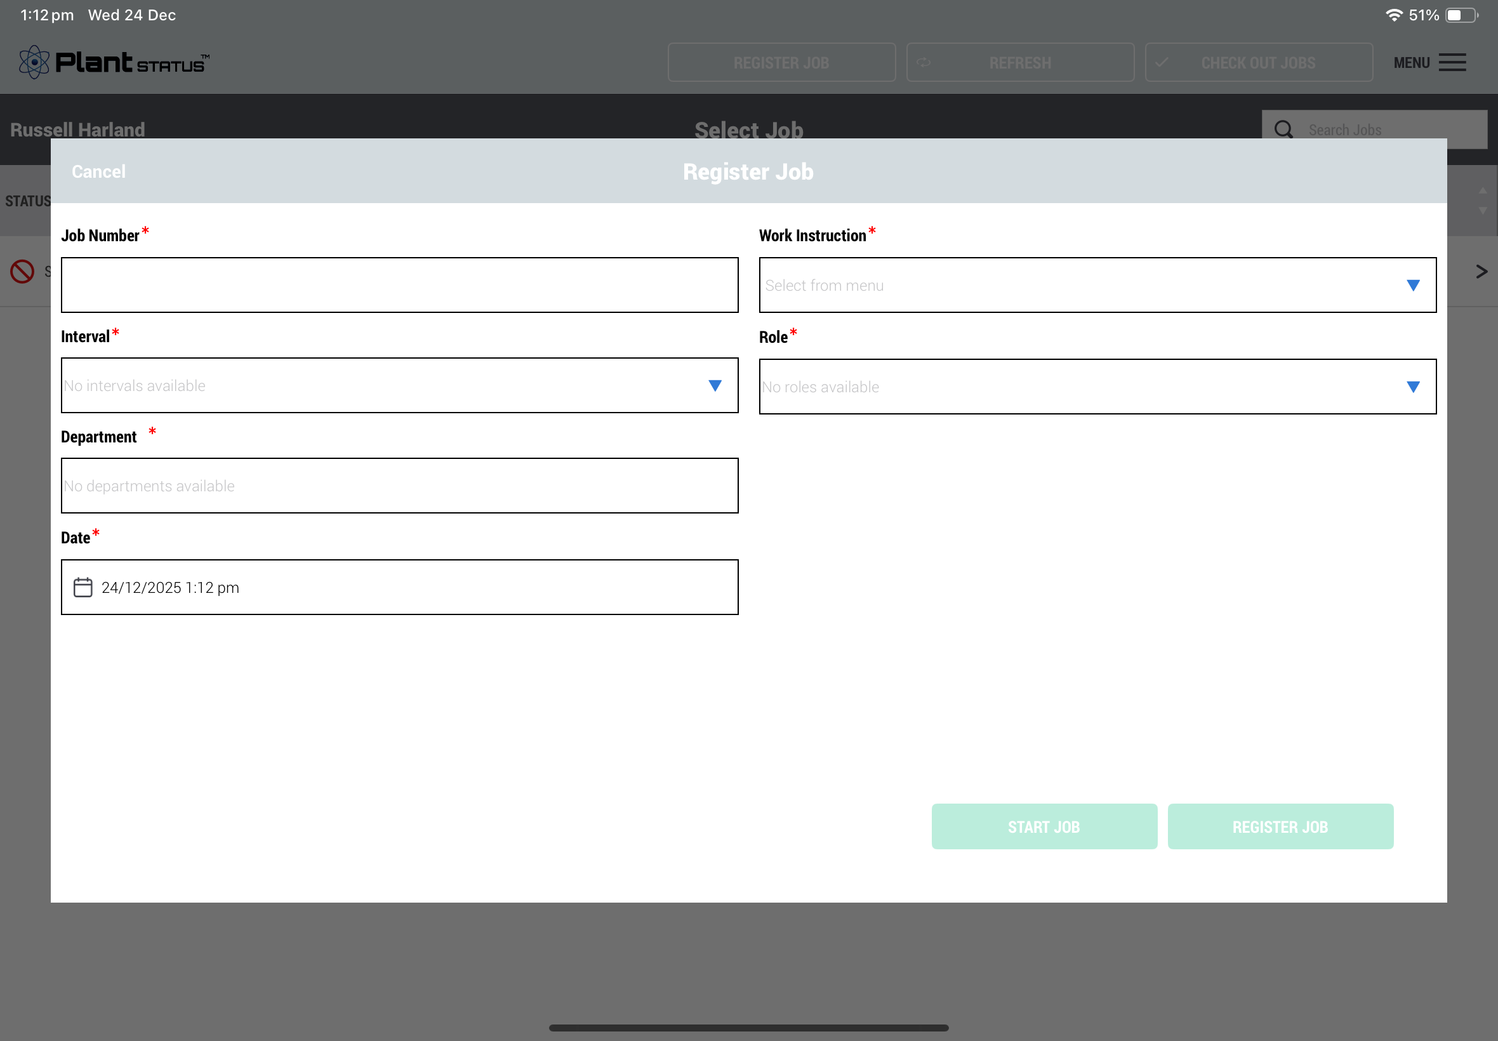
Task: Cancel the Register Job dialog
Action: point(98,171)
